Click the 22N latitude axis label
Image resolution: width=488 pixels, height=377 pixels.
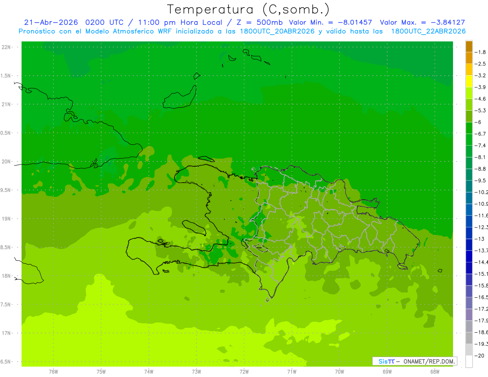7,47
